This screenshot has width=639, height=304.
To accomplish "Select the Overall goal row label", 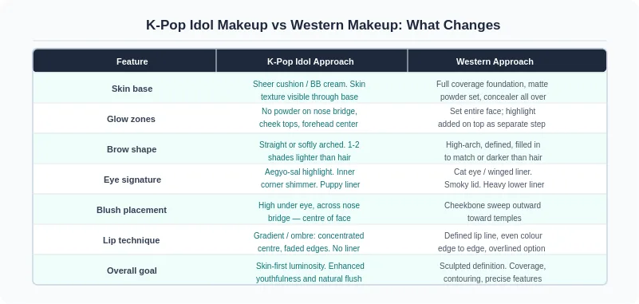I will (132, 270).
